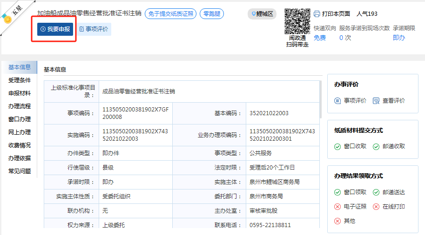Image resolution: width=425 pixels, height=235 pixels.
Task: Click red cross icon beside 其他
Action: pos(338,221)
